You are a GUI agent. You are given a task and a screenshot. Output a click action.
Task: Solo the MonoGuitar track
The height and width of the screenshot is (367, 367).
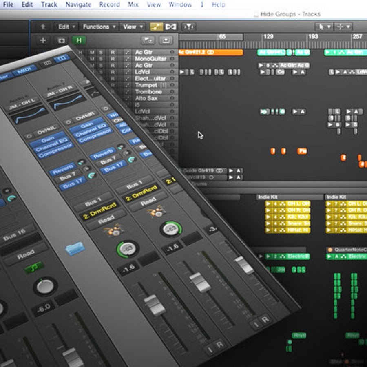101,59
